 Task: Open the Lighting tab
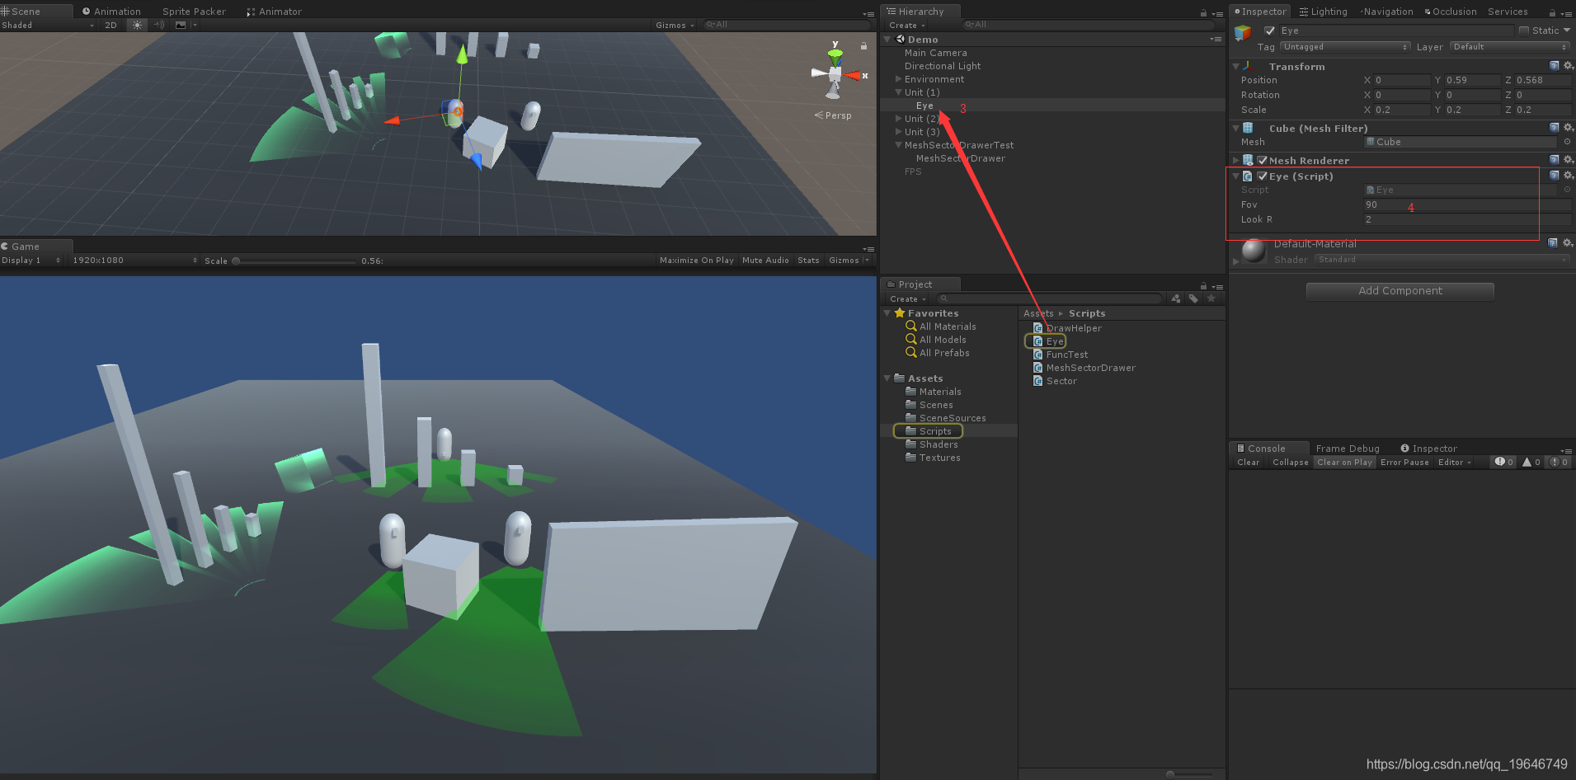[1323, 12]
